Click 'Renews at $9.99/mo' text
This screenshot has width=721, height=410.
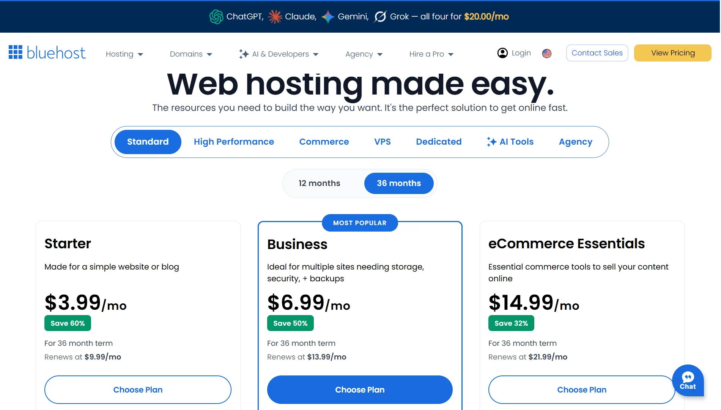83,357
